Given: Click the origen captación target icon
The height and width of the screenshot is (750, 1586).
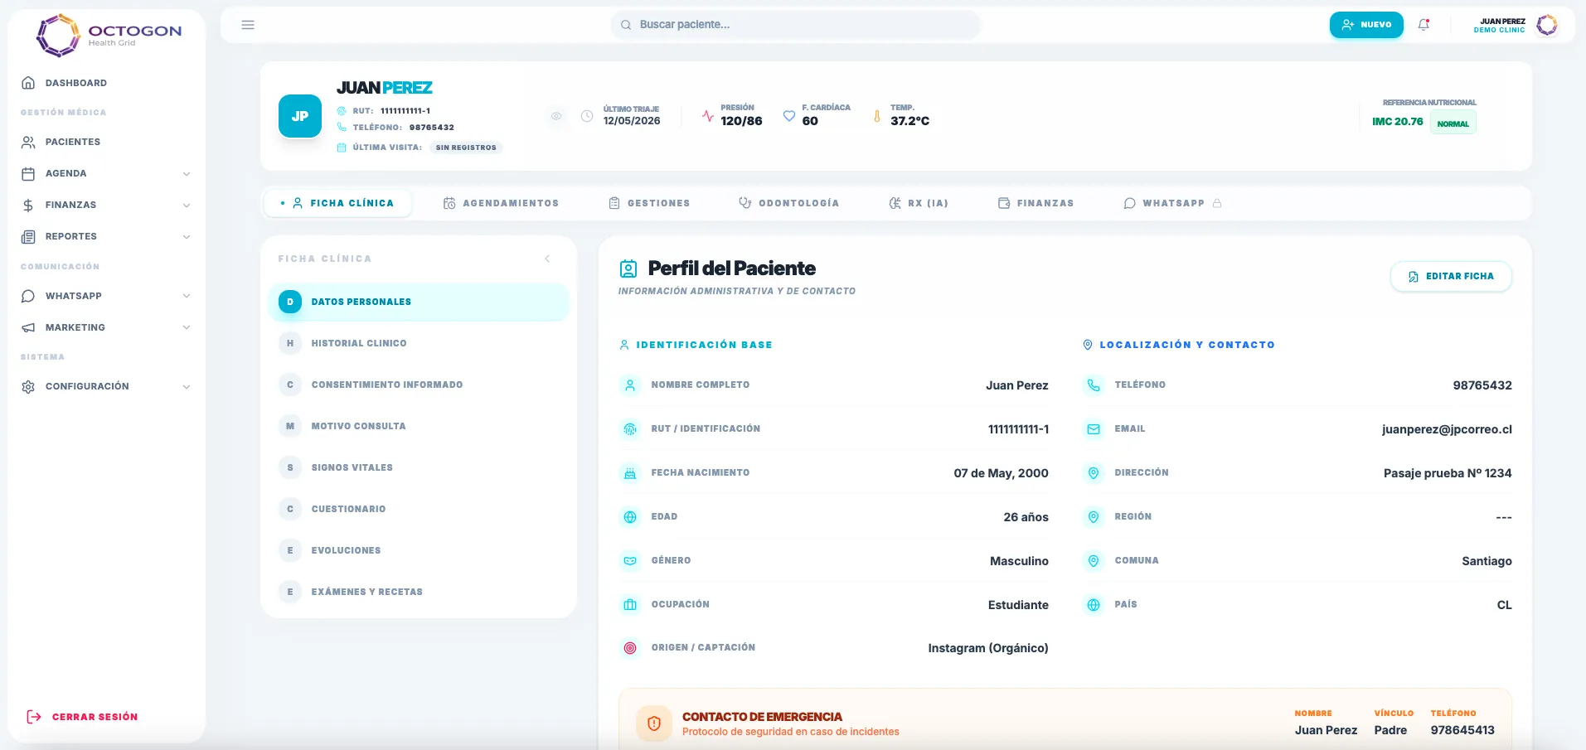Looking at the screenshot, I should coord(630,648).
